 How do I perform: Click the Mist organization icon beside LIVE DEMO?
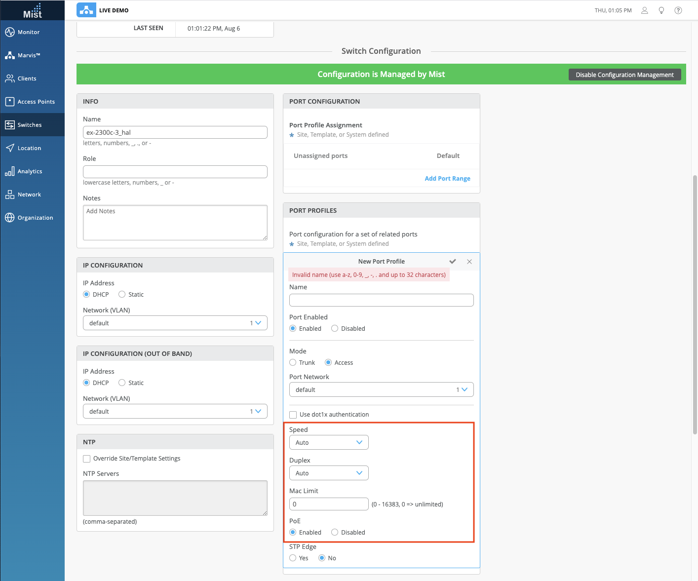86,10
